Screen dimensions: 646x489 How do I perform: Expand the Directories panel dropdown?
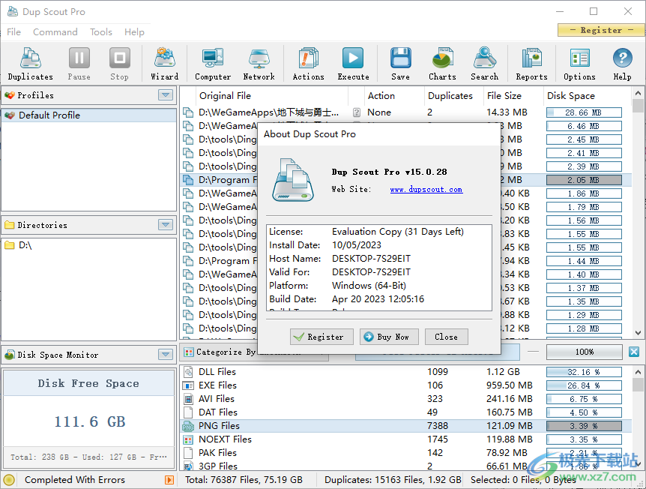pyautogui.click(x=166, y=225)
